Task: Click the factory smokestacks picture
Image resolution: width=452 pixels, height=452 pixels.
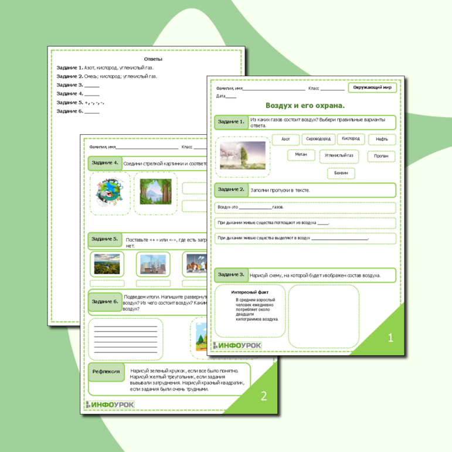Action: pyautogui.click(x=152, y=265)
